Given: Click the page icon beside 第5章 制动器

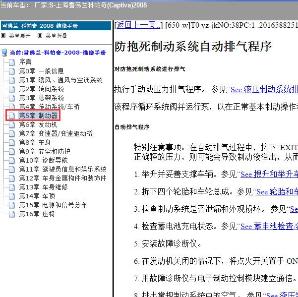Looking at the screenshot, I should click(x=12, y=116).
